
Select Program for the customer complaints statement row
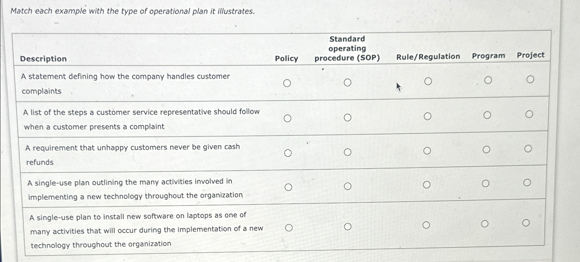pos(488,80)
